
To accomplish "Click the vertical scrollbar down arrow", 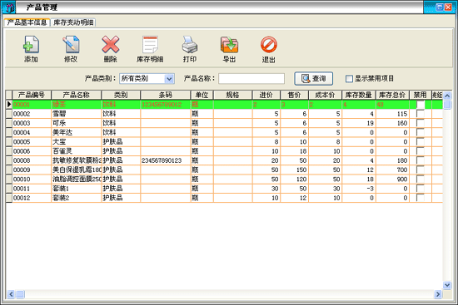I will [447, 285].
